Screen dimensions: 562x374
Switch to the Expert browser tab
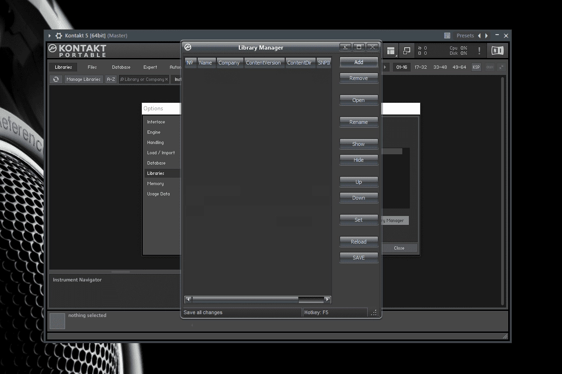pos(150,67)
